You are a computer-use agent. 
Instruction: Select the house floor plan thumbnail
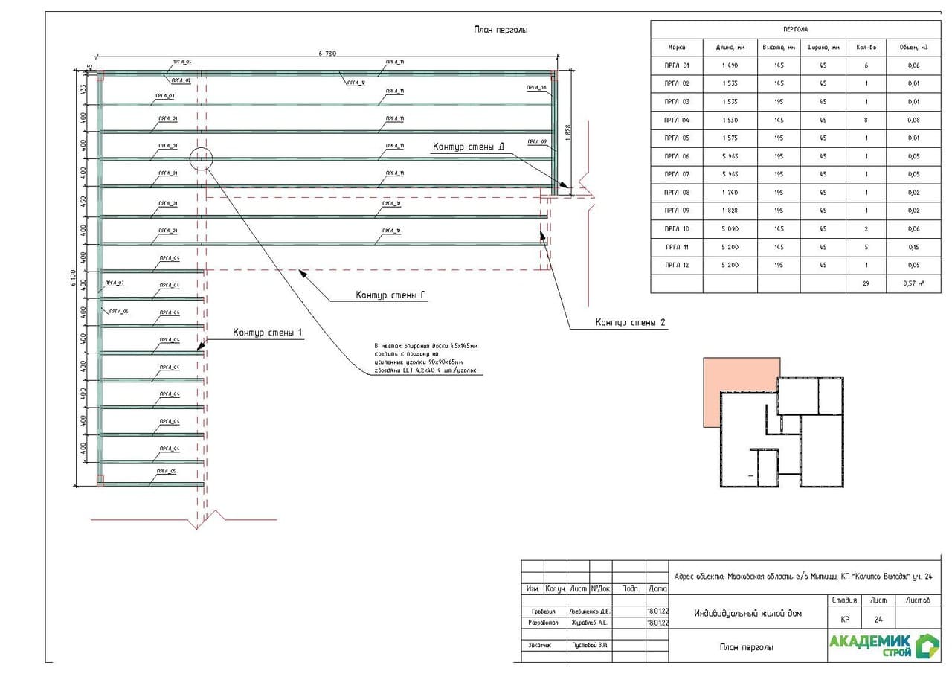click(780, 433)
